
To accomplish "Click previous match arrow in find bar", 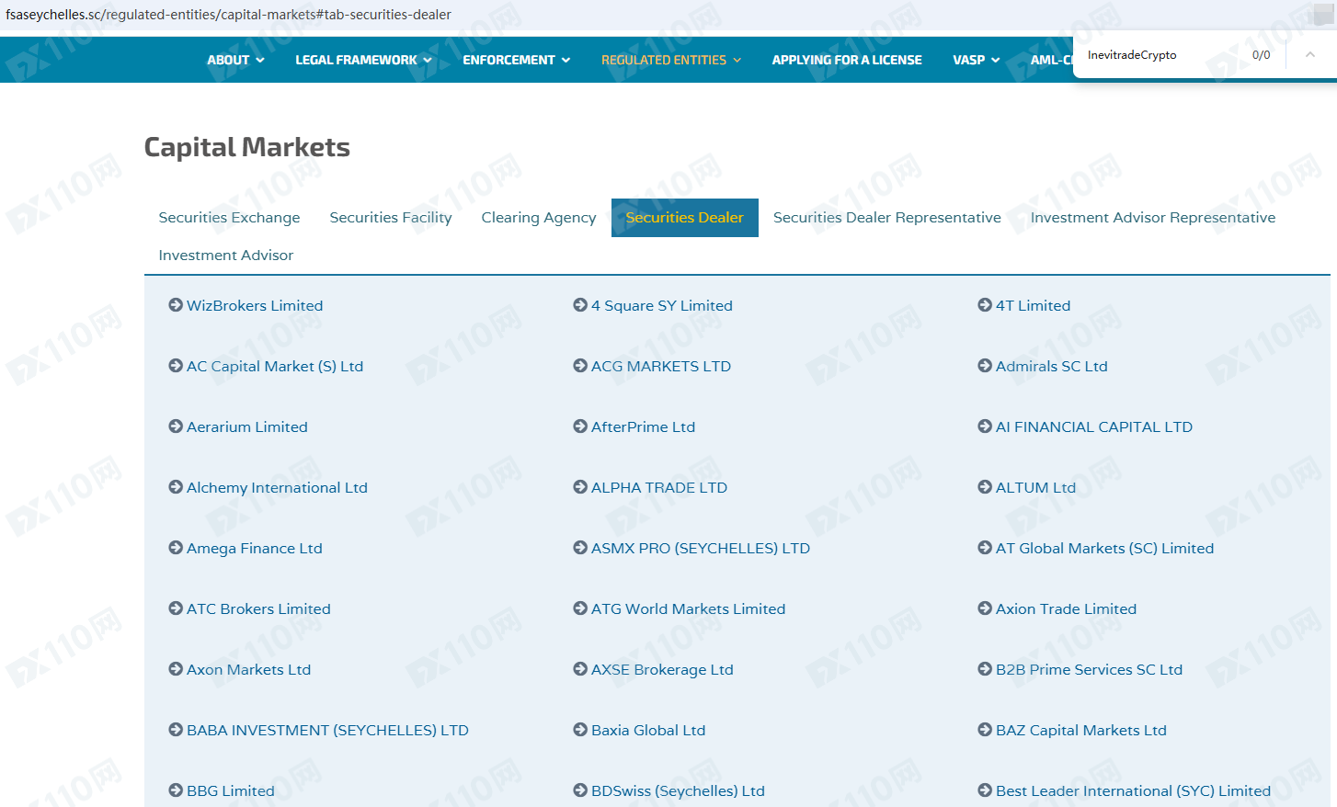I will coord(1309,55).
